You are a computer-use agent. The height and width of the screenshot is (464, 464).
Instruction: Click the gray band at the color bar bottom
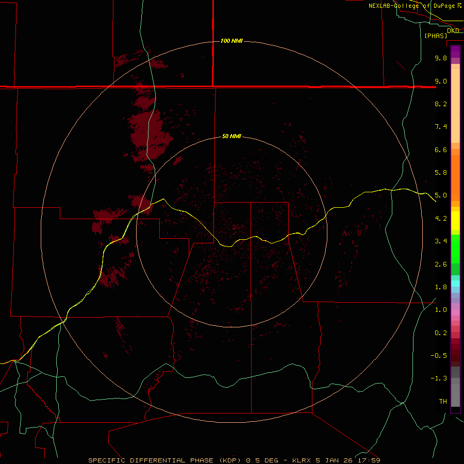(x=455, y=395)
